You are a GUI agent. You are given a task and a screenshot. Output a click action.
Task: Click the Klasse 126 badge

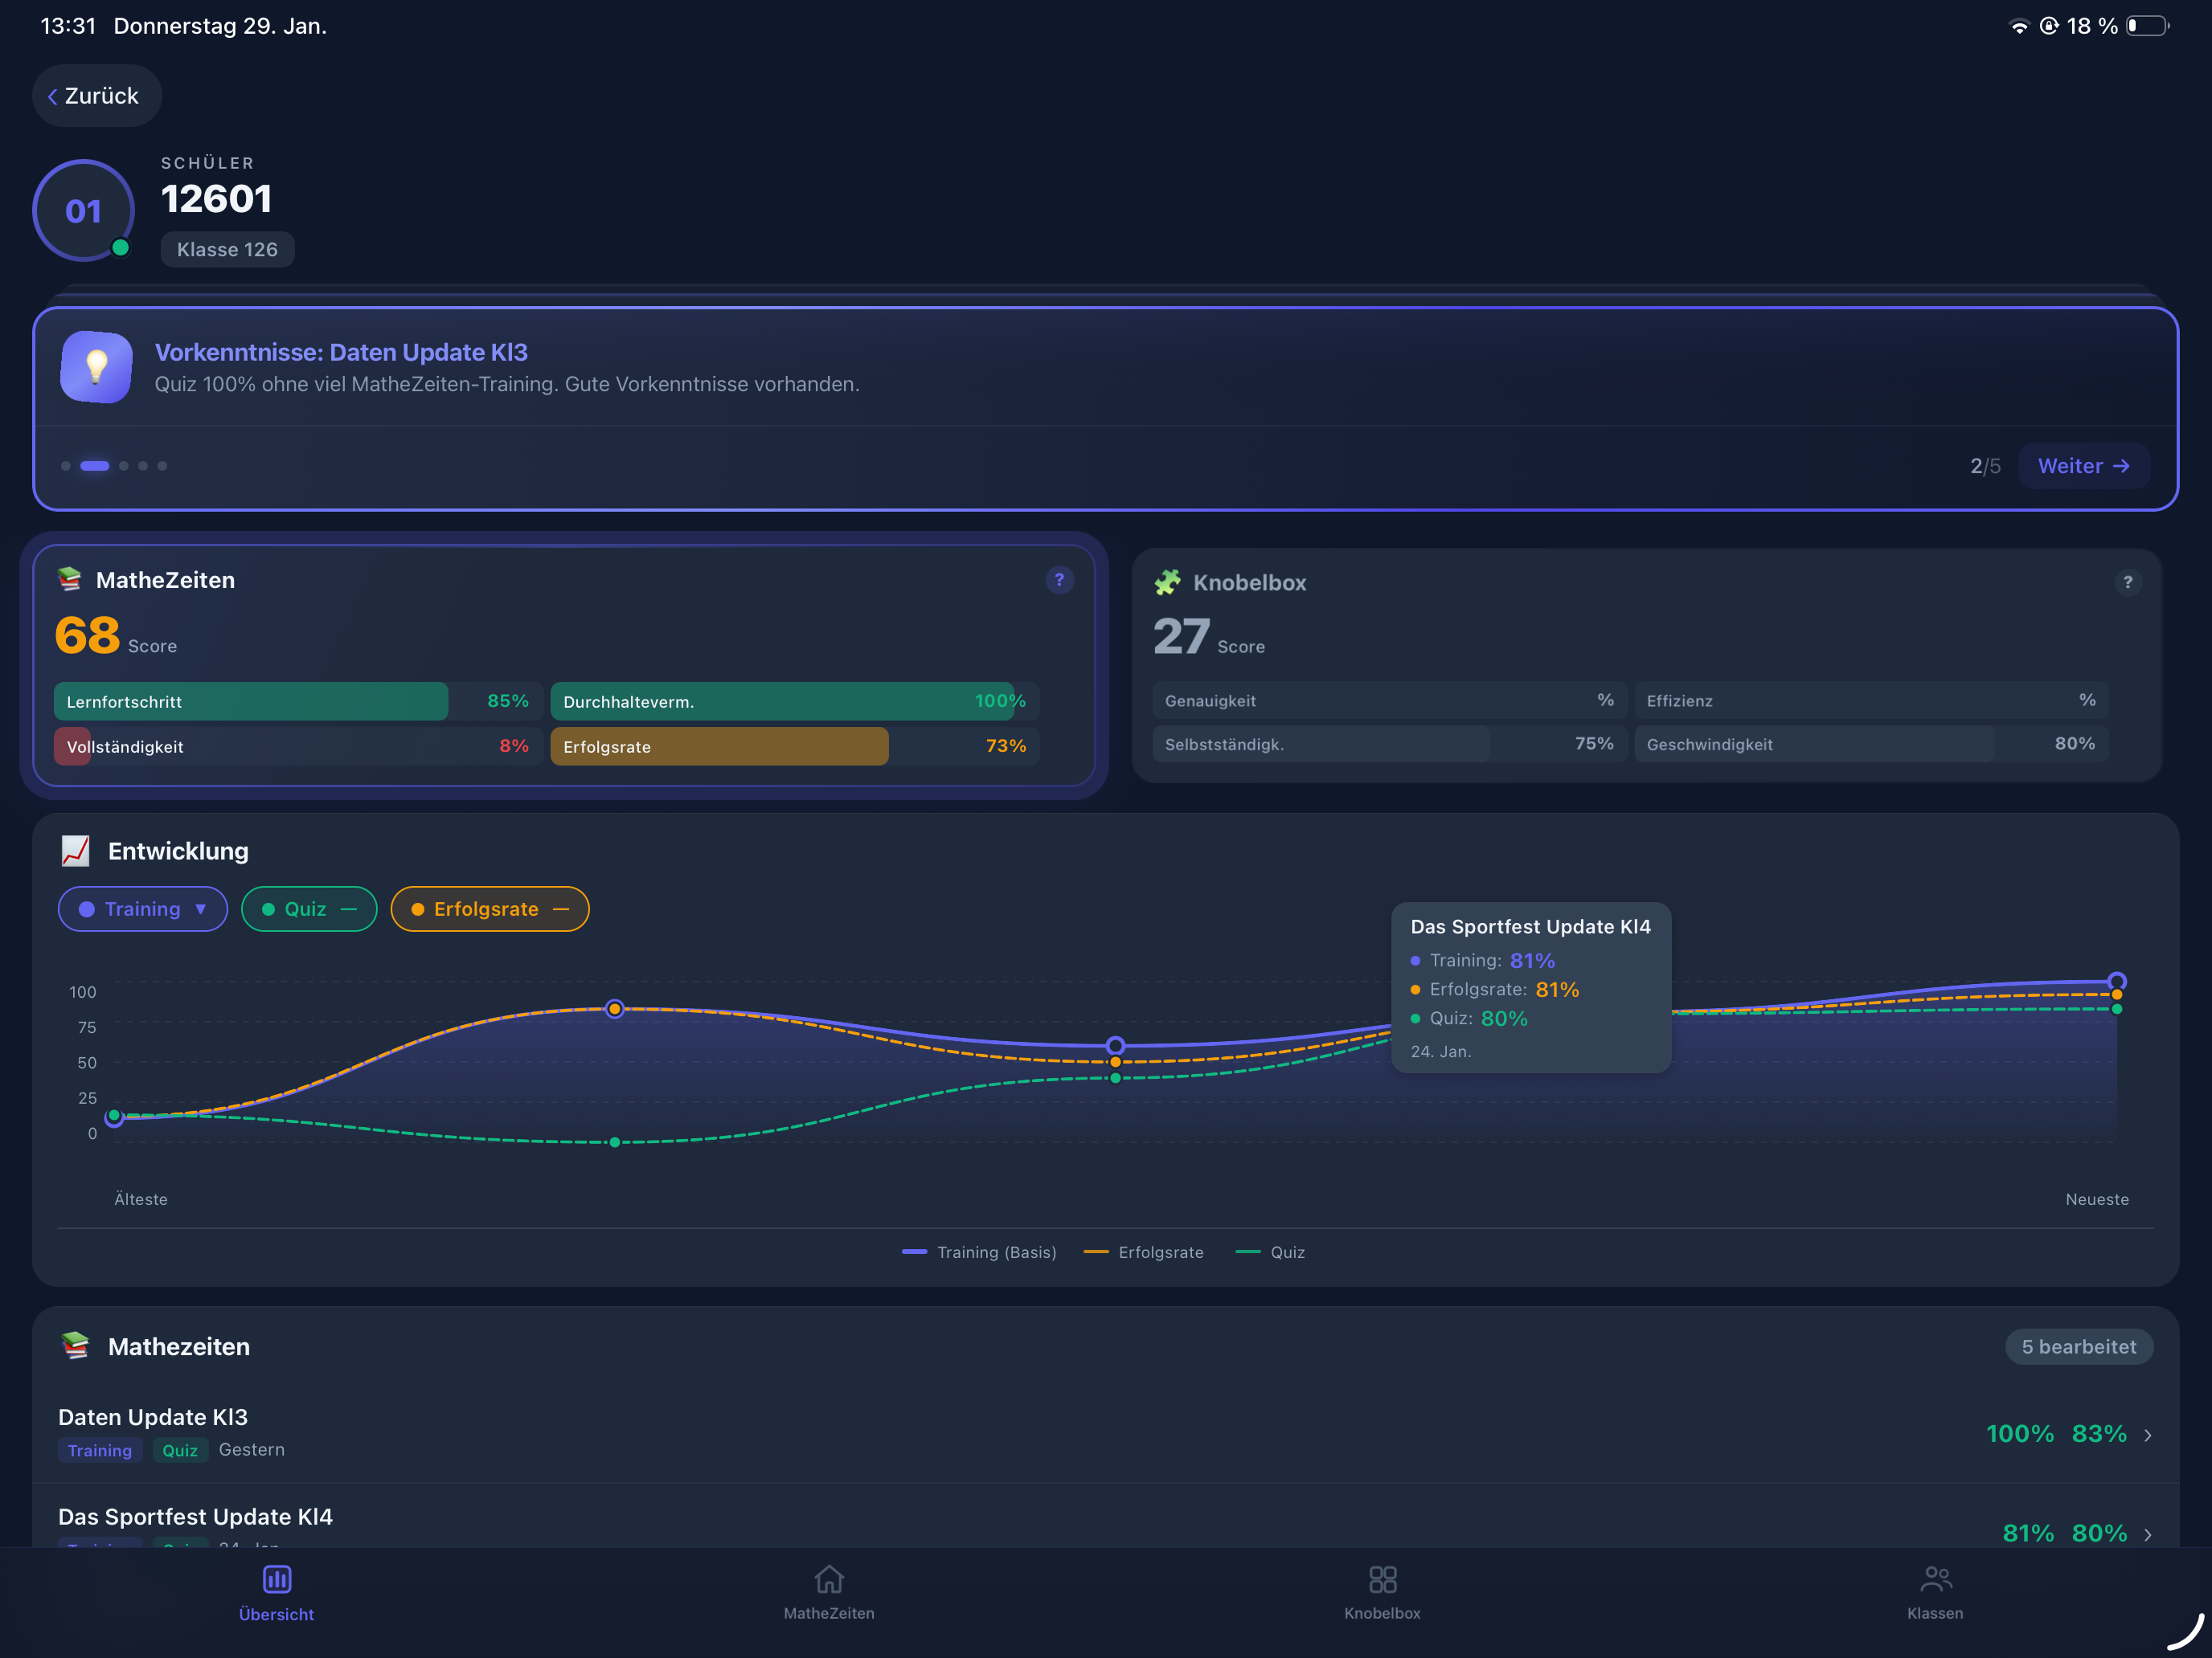pyautogui.click(x=227, y=250)
